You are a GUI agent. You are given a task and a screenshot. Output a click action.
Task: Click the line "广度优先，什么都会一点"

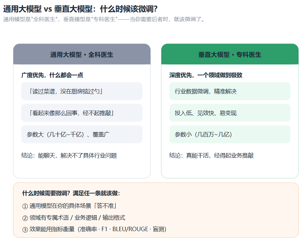(52, 75)
